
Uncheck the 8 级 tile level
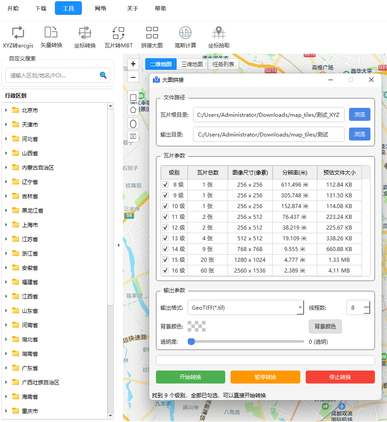[165, 185]
